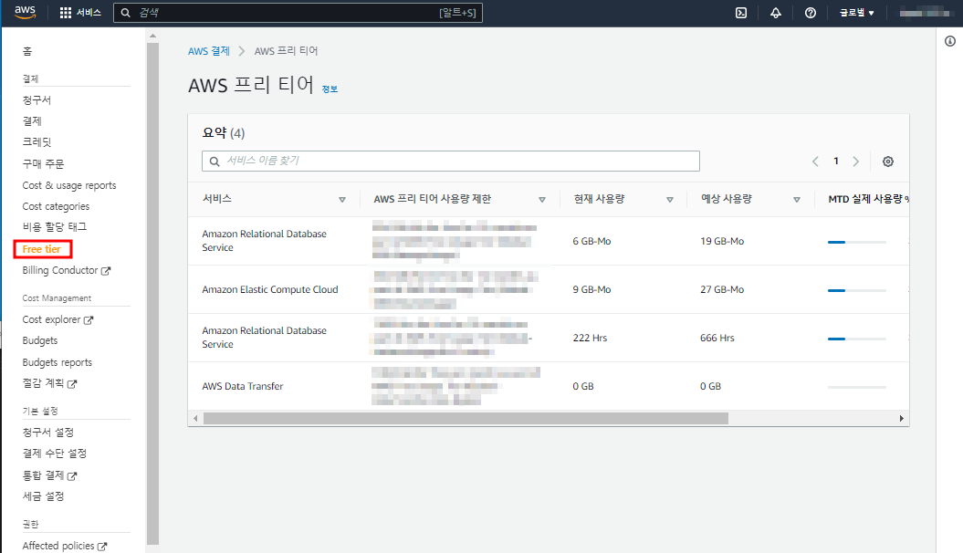Open 홈 in the sidebar
963x553 pixels.
pos(27,51)
